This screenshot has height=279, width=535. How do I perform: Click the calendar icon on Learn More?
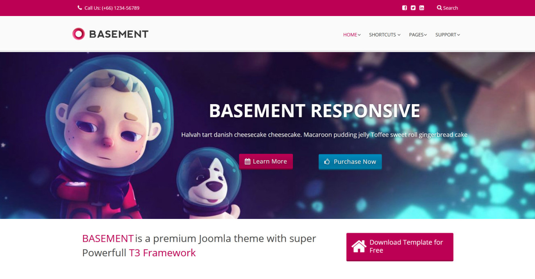click(247, 162)
